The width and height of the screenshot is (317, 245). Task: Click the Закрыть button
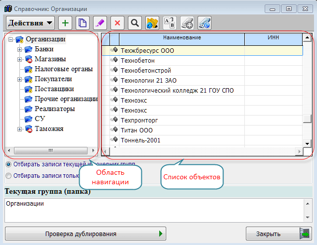[279, 234]
